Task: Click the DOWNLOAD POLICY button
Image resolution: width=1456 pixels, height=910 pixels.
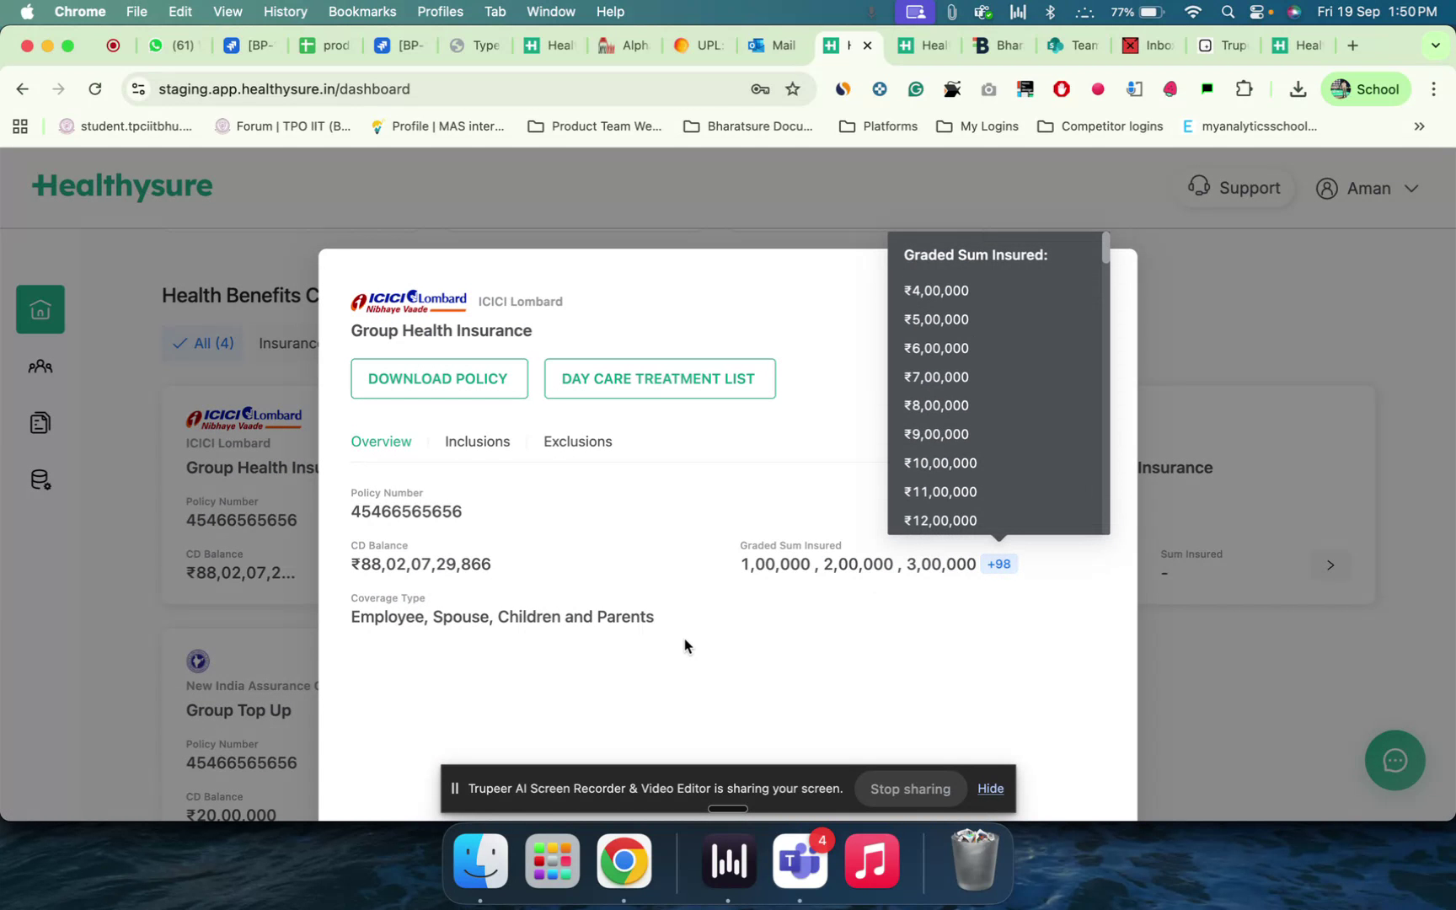Action: tap(438, 378)
